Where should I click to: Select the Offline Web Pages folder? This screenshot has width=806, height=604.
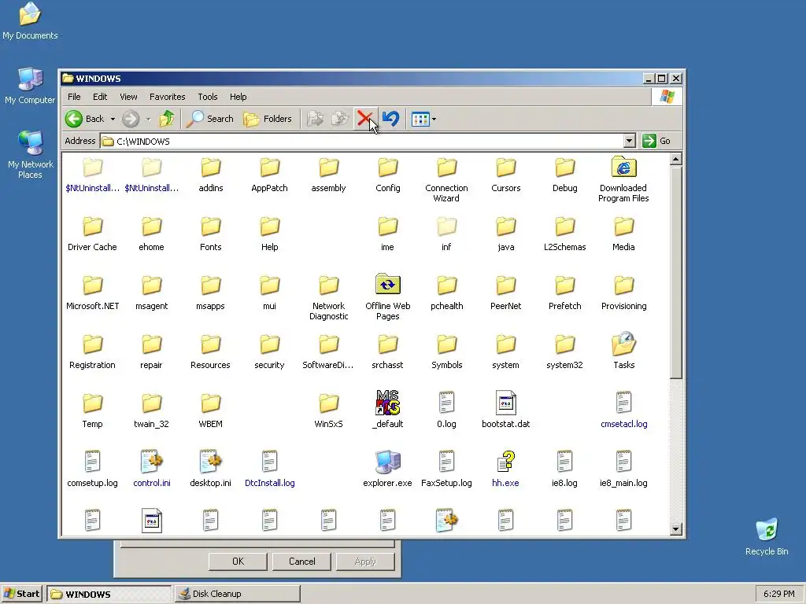387,296
